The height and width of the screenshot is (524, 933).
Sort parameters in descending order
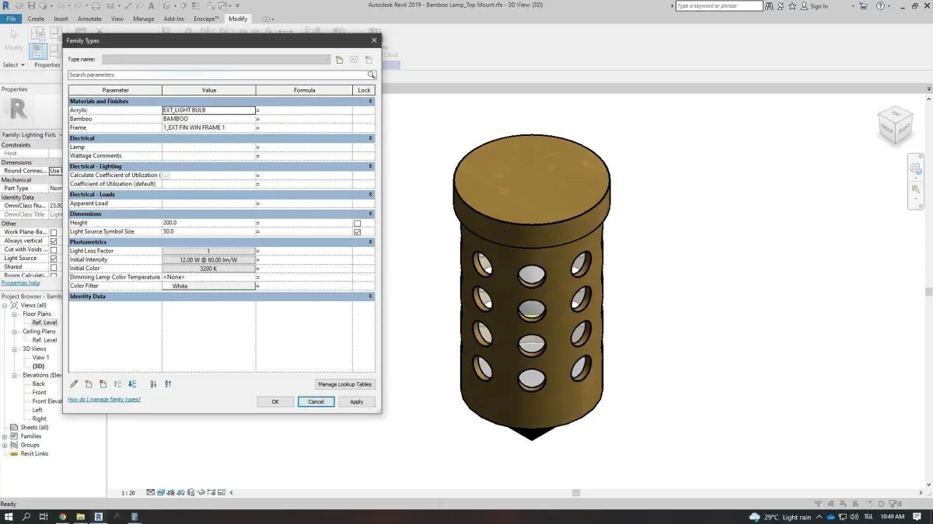pos(168,383)
